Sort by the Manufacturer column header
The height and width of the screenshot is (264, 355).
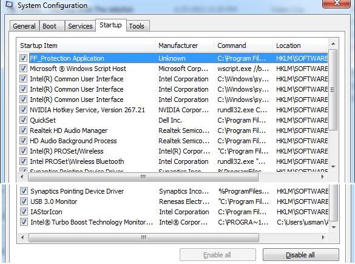(184, 46)
